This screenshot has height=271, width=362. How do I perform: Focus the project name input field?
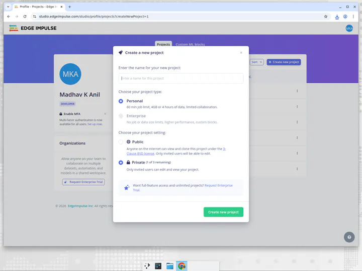[x=181, y=78]
